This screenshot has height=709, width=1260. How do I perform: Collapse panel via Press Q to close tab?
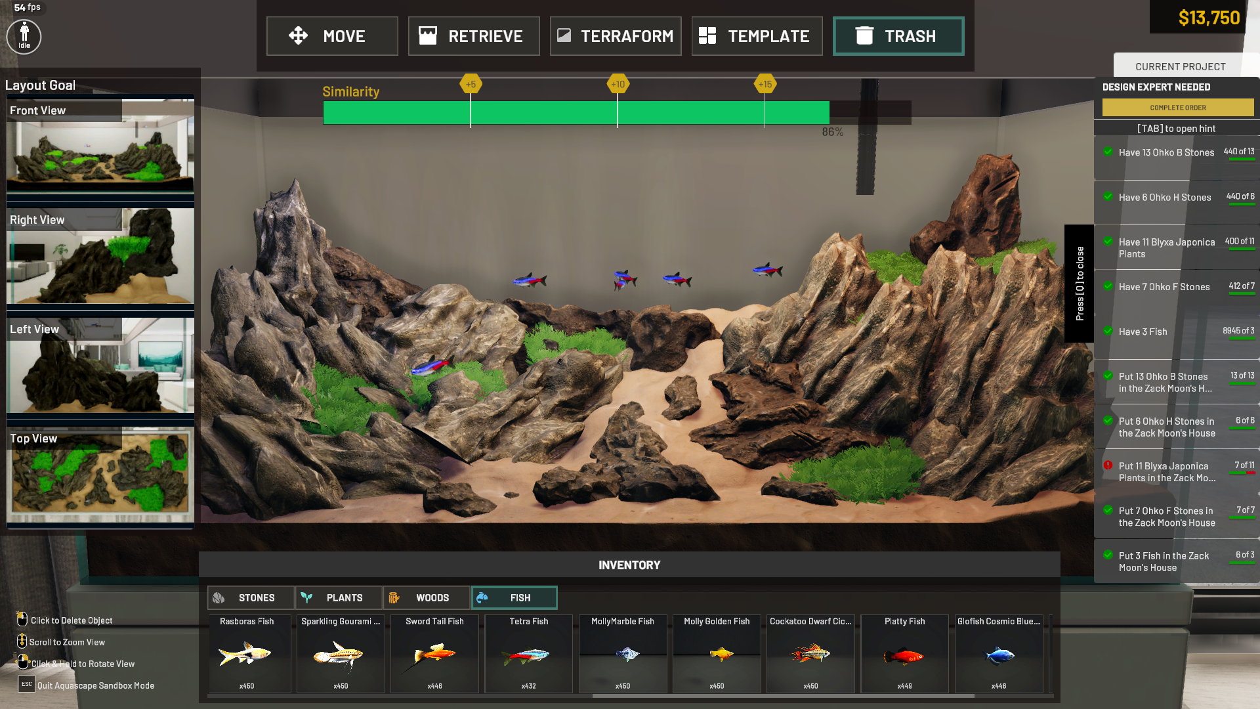1079,283
